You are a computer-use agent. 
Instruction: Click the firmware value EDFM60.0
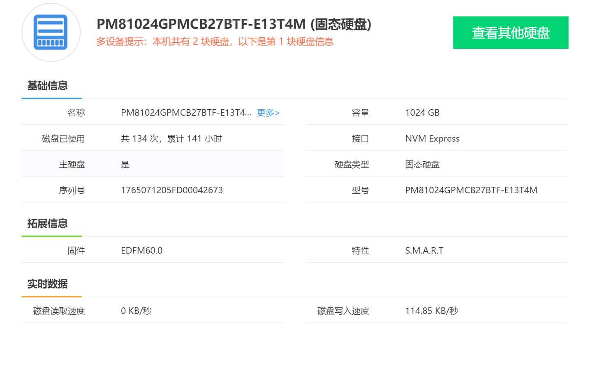pyautogui.click(x=141, y=251)
